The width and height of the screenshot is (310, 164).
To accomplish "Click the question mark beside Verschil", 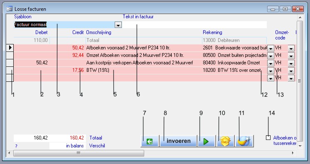I will pos(16,146).
